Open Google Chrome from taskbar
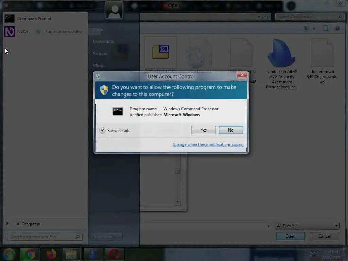 [x=30, y=254]
